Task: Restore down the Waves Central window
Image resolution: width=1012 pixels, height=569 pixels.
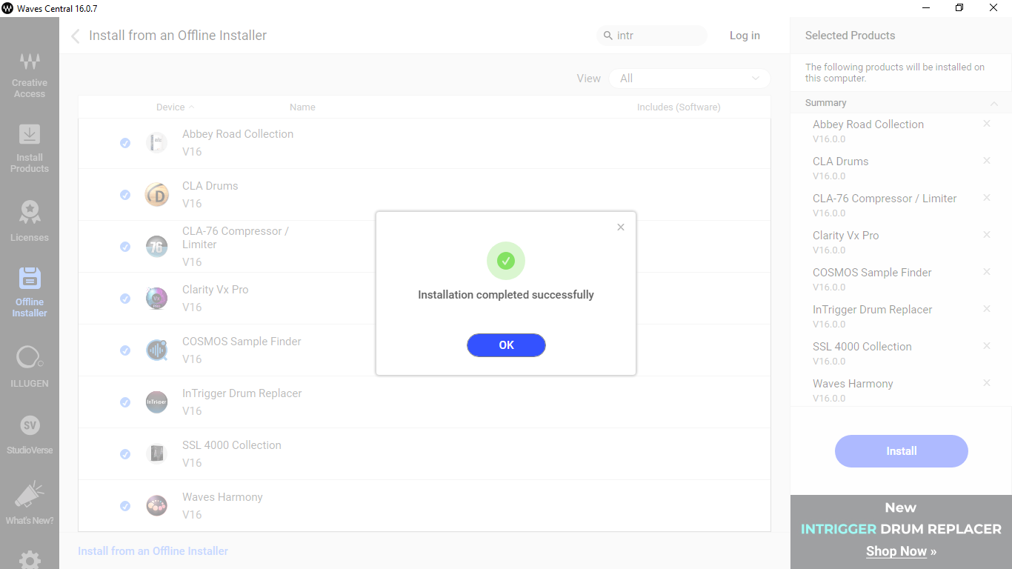Action: [959, 8]
